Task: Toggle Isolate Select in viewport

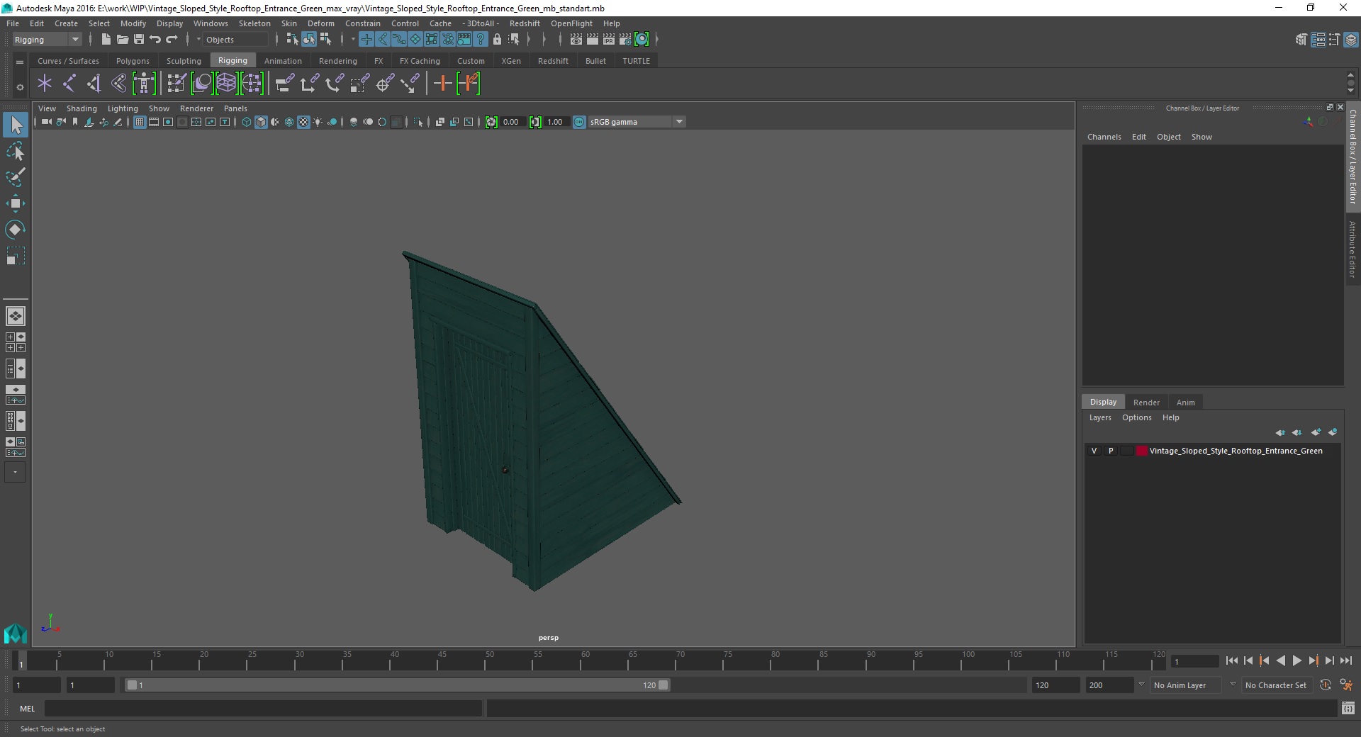Action: coord(418,122)
